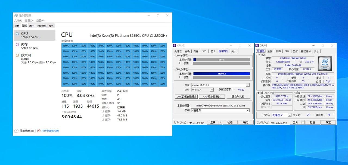Click the 代号 value Cascade Lake
Viewport: 348px width, 165px height.
pos(283,62)
